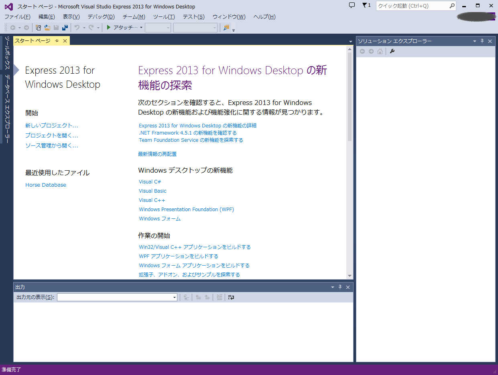The image size is (498, 375).
Task: Click the Solution Explorer Home icon
Action: coord(380,51)
